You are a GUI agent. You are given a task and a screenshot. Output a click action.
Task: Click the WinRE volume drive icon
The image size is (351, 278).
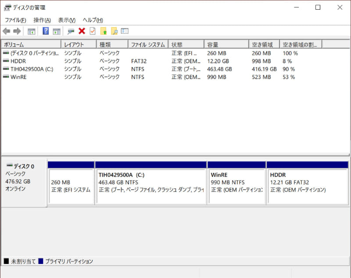(6, 77)
